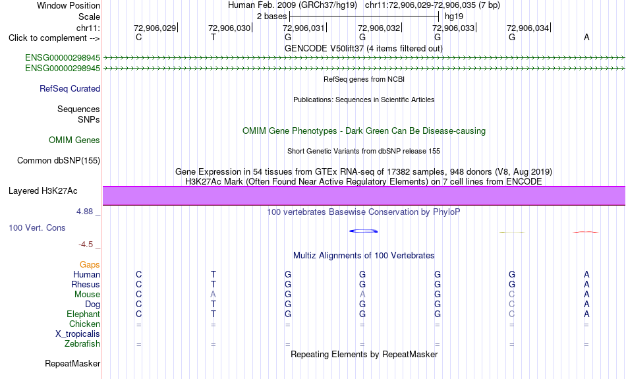This screenshot has height=379, width=626.
Task: Click the Sequences track label
Action: coord(78,109)
